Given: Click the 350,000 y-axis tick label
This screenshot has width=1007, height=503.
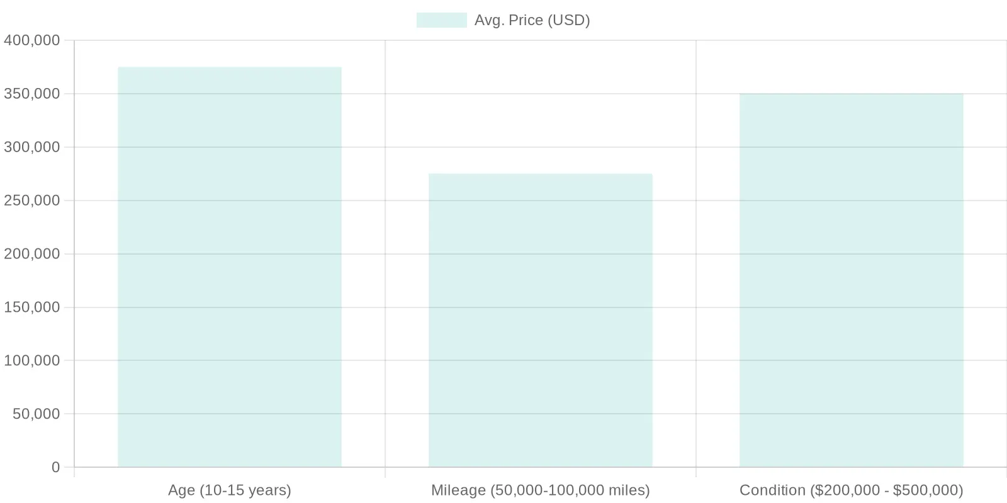Looking at the screenshot, I should point(32,94).
